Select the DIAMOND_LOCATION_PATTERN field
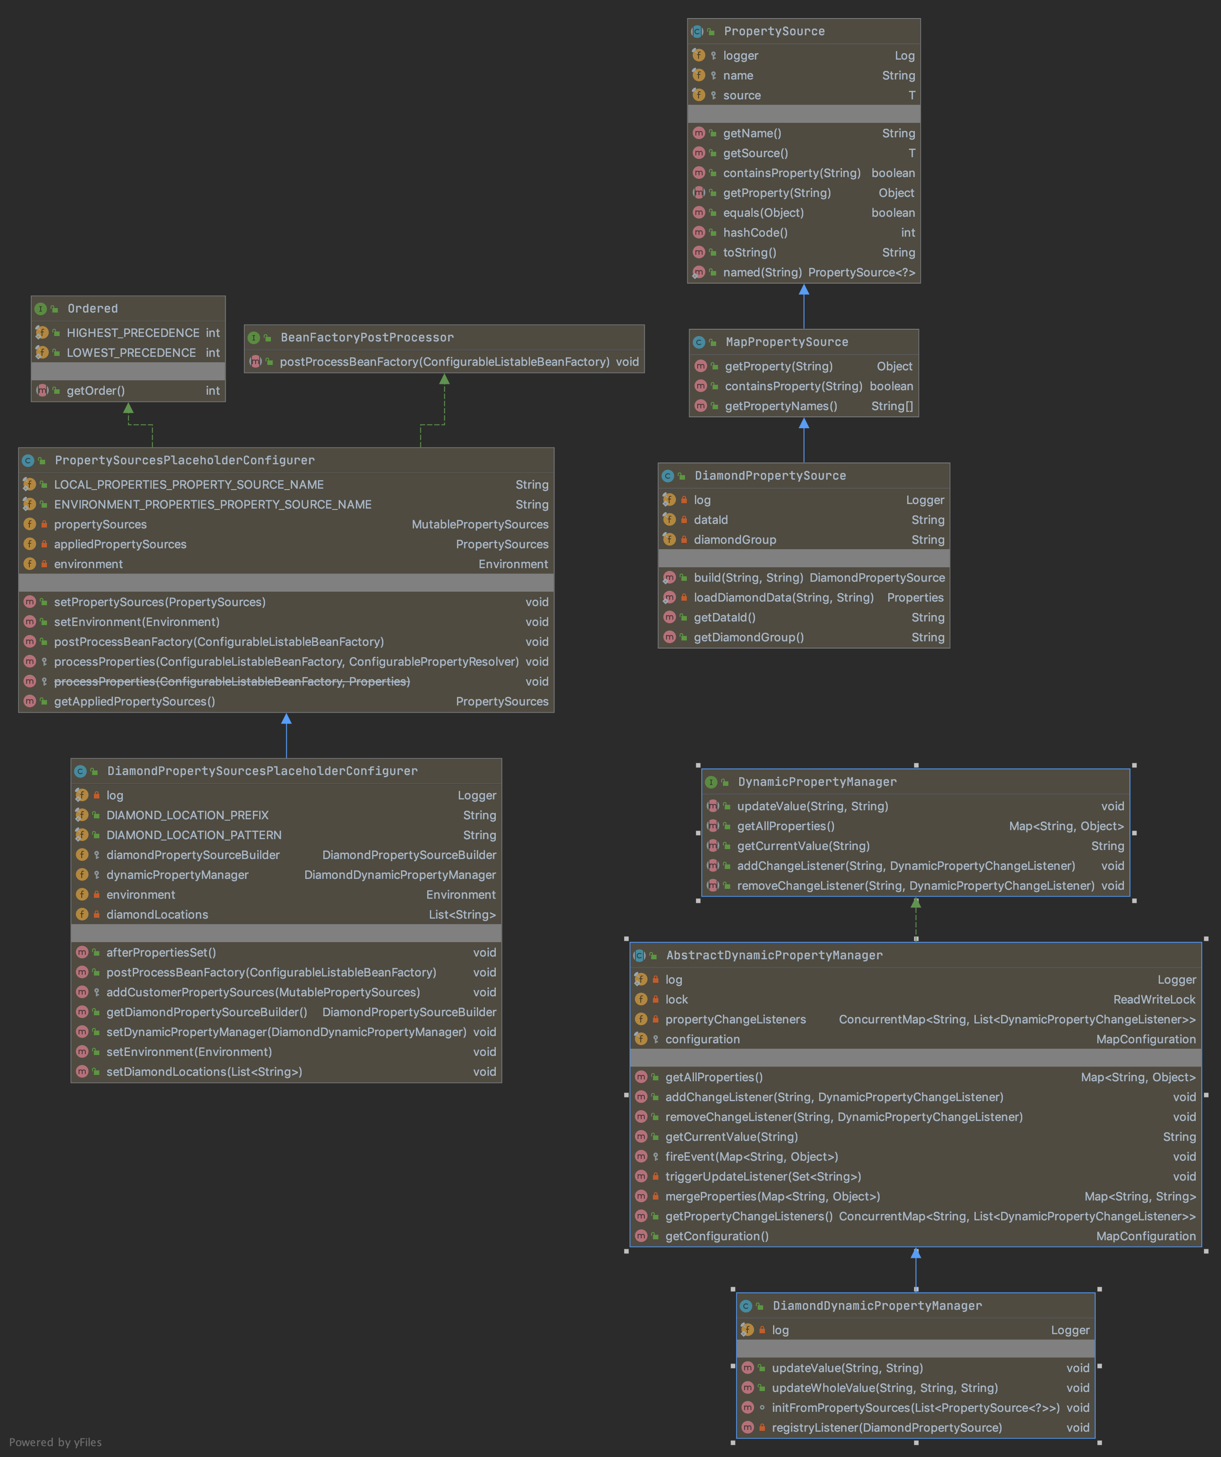Viewport: 1221px width, 1457px height. click(194, 836)
